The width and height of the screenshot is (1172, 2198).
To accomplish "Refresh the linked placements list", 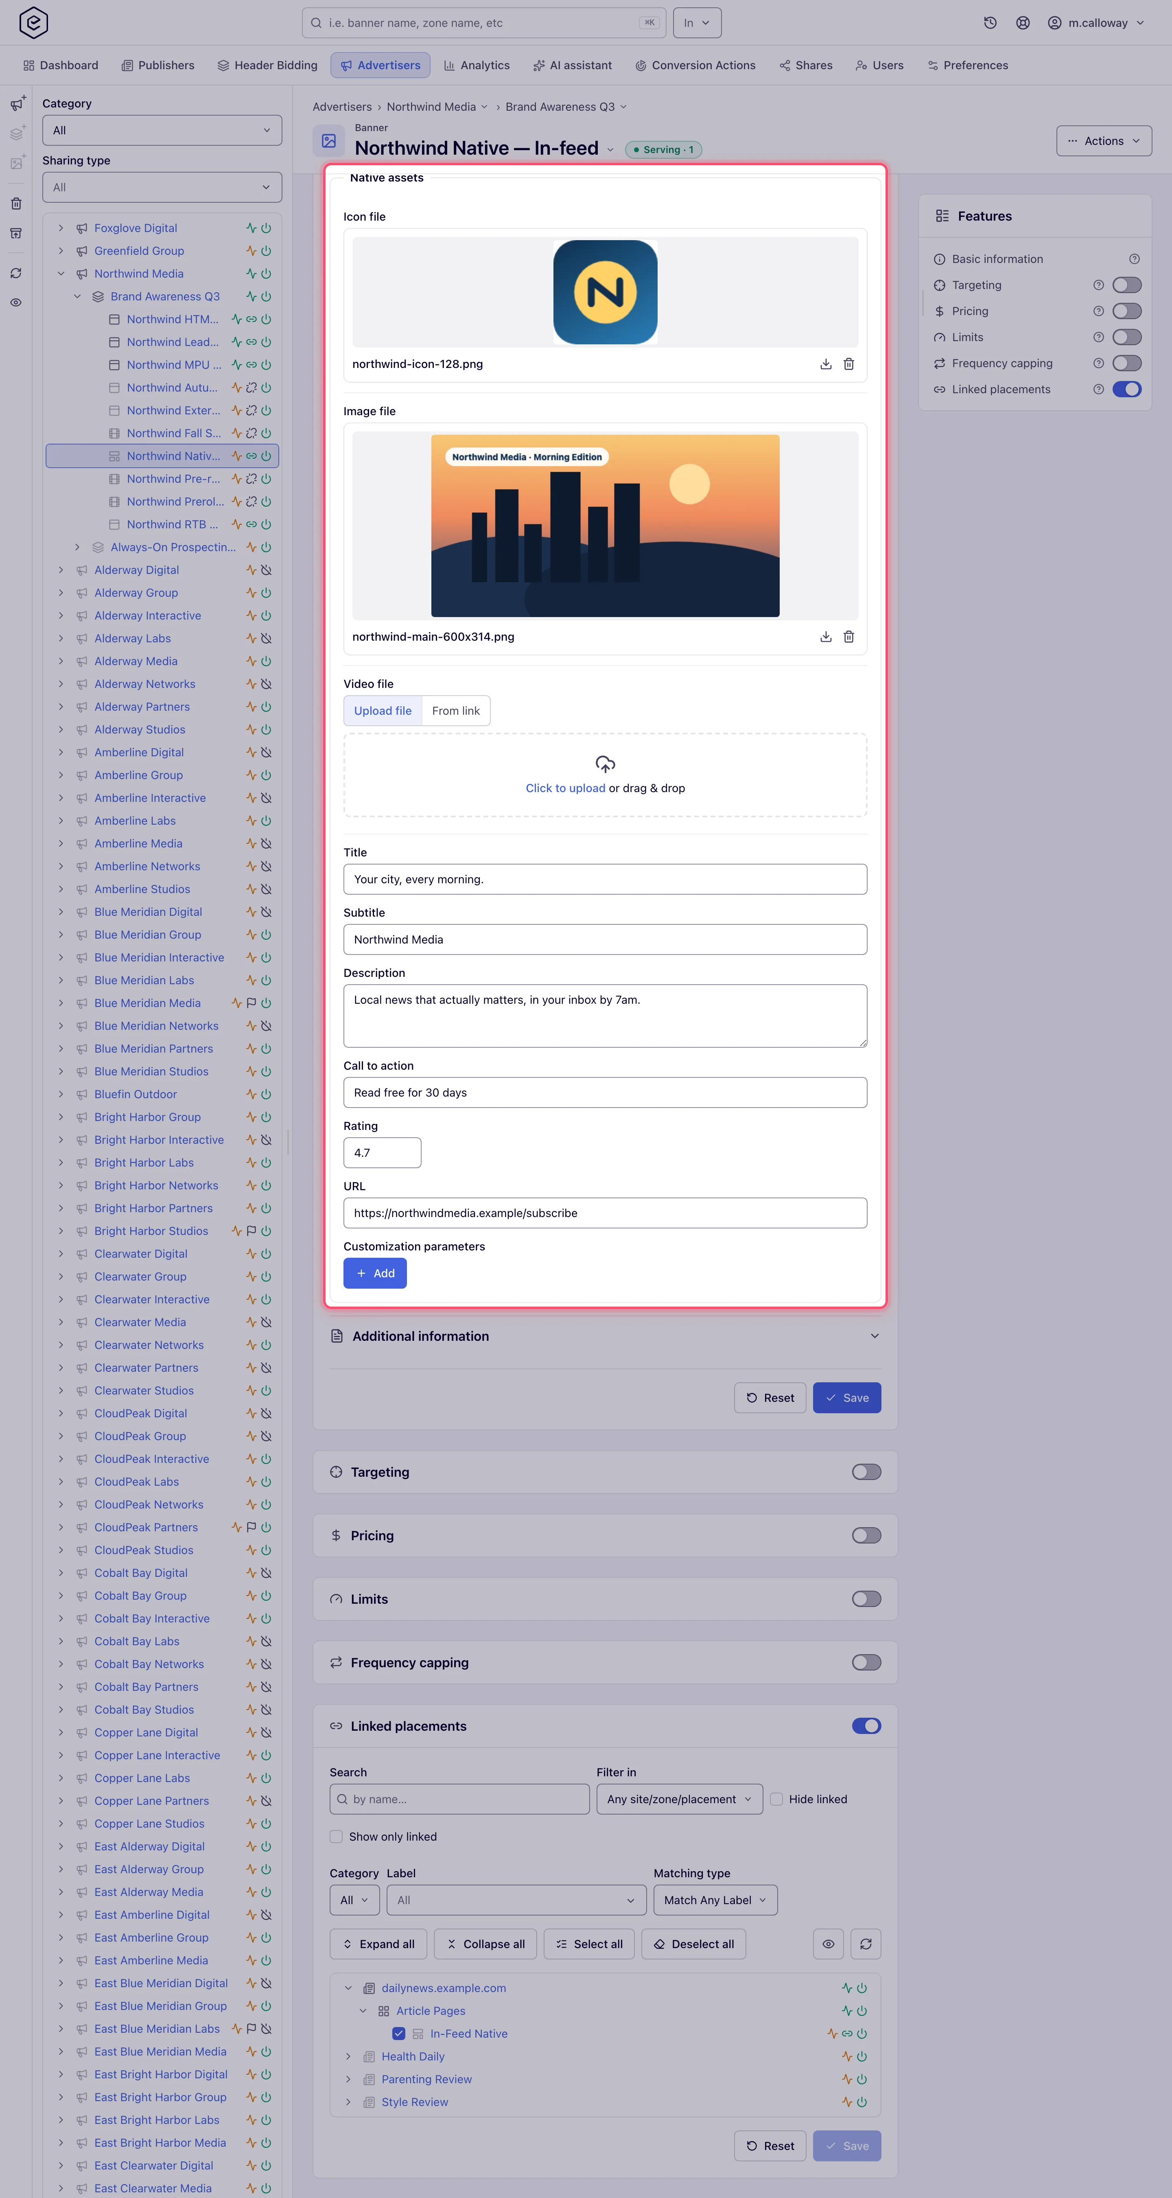I will pos(866,1944).
